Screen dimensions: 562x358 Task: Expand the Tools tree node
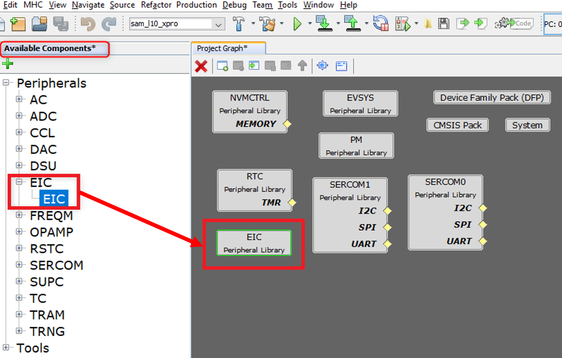click(x=6, y=348)
